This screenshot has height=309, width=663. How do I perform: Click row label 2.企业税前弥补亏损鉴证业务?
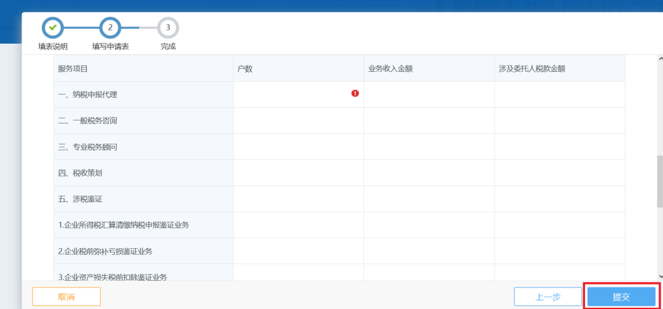click(x=106, y=251)
